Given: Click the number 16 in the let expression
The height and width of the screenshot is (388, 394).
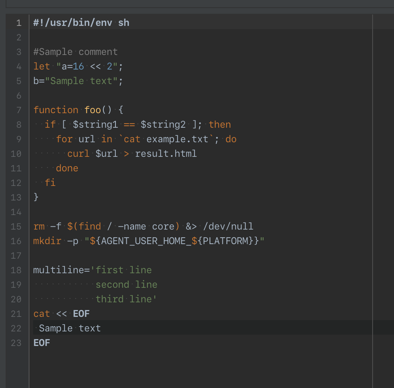Looking at the screenshot, I should pos(78,66).
